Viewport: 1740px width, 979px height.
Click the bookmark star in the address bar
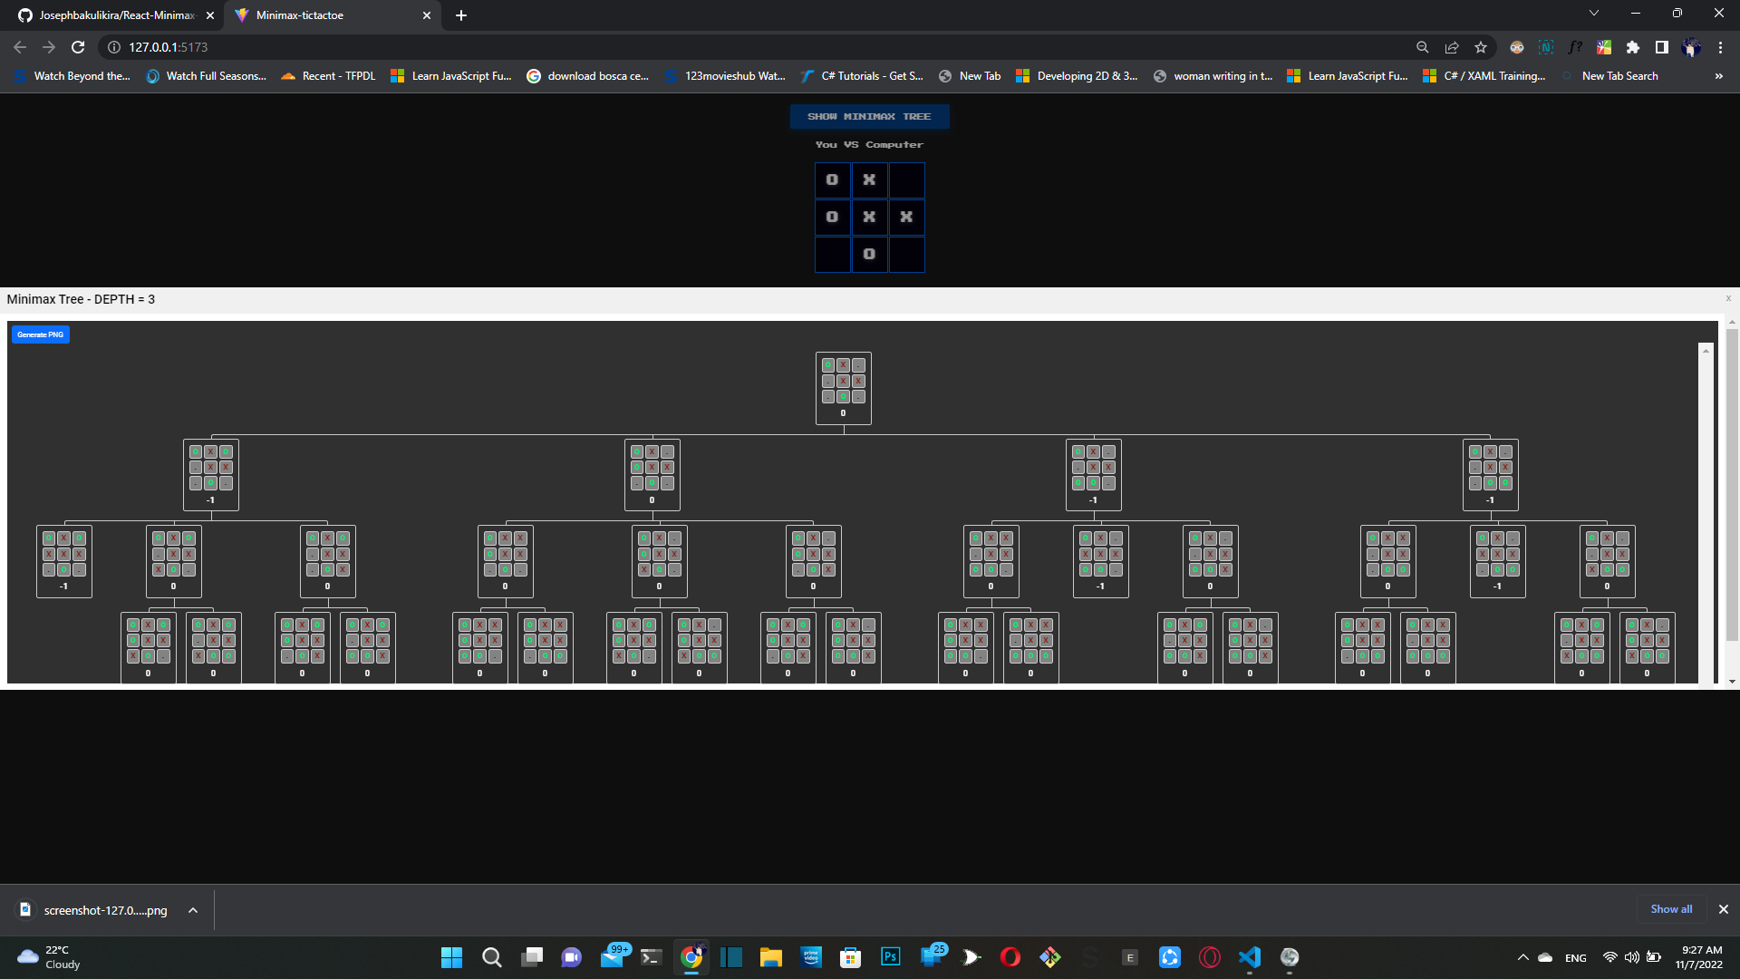coord(1482,47)
